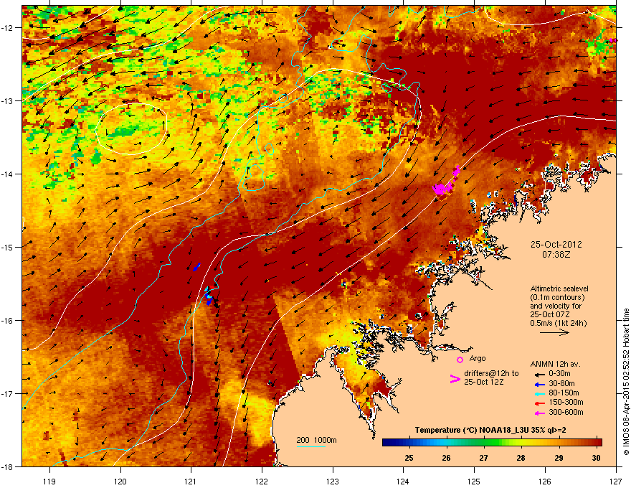Click the '-14' latitude axis label
This screenshot has width=631, height=488.
[7, 174]
